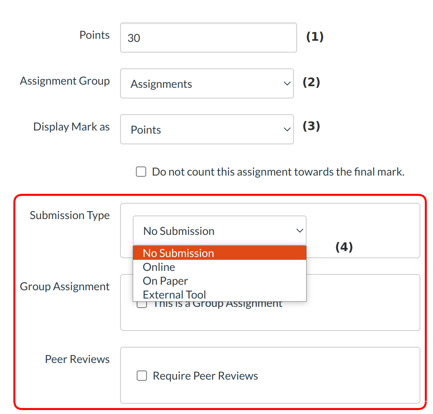The image size is (433, 414).
Task: Click the Peer Reviews section label
Action: [77, 359]
